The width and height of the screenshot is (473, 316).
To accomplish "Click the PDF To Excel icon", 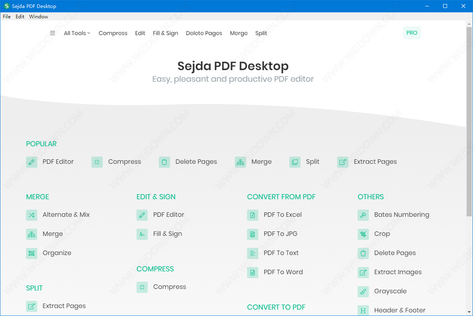I will tap(252, 215).
